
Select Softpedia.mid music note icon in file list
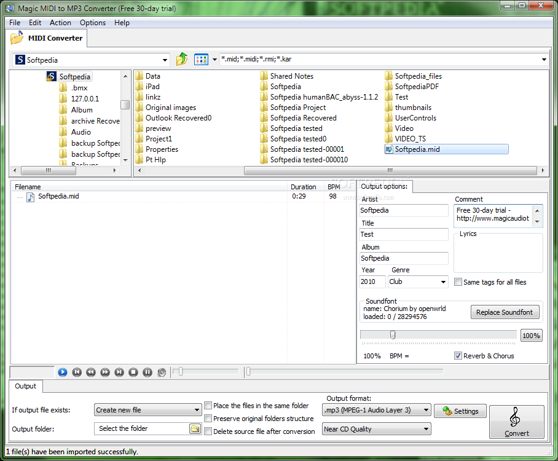coord(31,197)
